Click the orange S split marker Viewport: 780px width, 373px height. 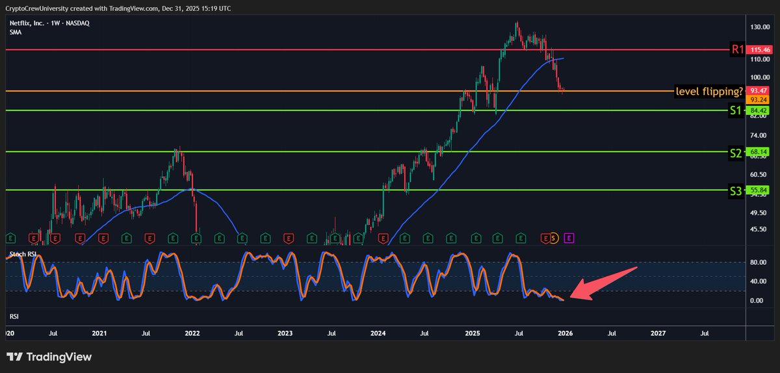[554, 238]
